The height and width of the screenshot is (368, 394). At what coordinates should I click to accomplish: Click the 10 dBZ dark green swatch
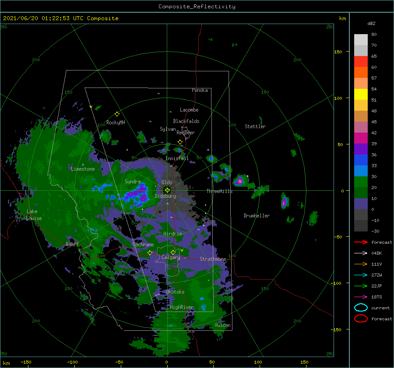pyautogui.click(x=361, y=193)
